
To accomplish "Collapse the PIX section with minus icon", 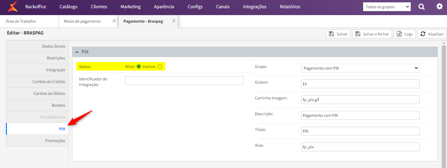I will coord(77,52).
